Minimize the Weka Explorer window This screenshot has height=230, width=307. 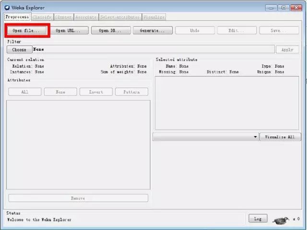pos(271,8)
